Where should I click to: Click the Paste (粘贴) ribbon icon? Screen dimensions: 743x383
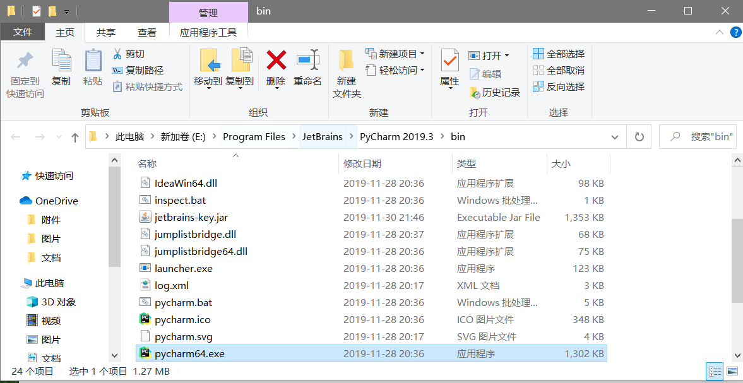coord(93,61)
